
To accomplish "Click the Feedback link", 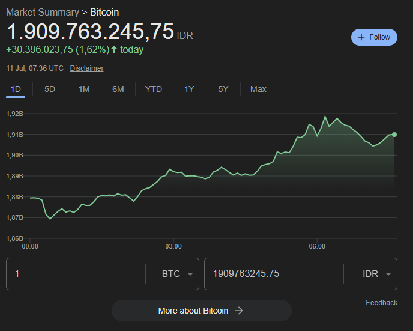I will click(x=381, y=303).
